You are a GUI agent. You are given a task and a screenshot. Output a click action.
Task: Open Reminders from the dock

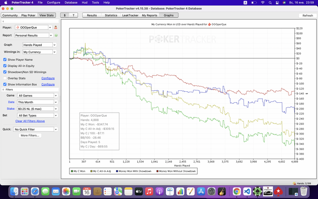[x=108, y=191]
